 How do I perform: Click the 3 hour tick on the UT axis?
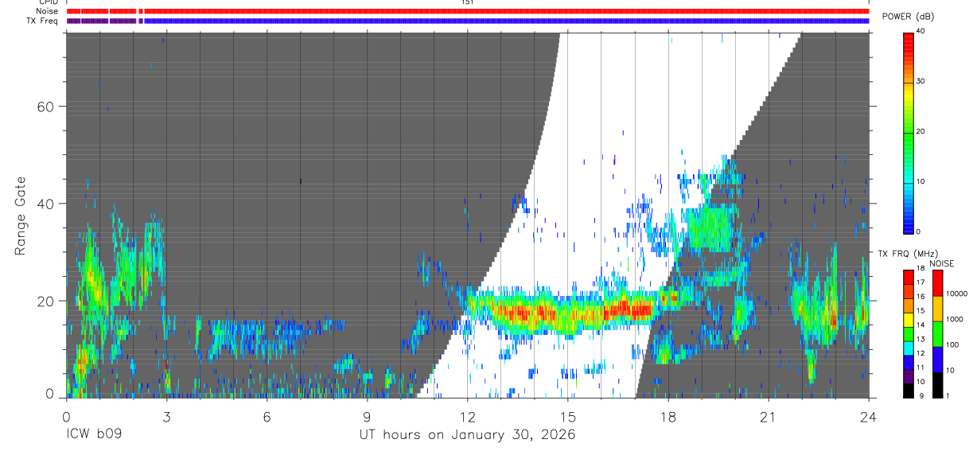(166, 417)
